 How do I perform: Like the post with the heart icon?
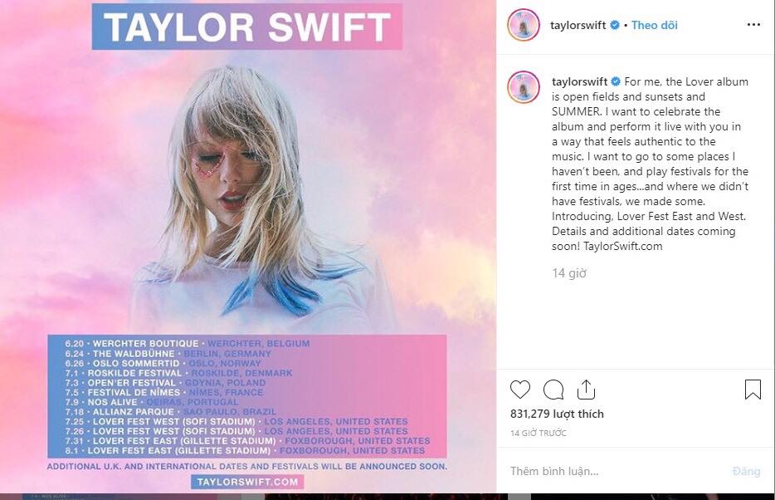click(520, 390)
